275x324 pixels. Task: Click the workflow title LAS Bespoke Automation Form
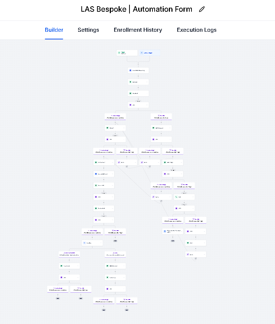[x=136, y=9]
